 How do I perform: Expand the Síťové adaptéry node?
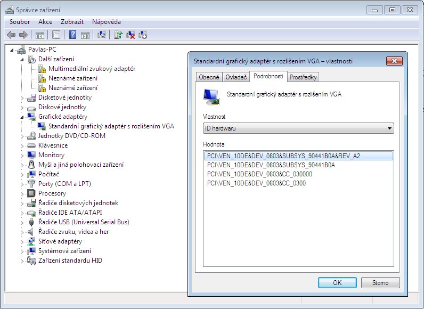point(22,242)
